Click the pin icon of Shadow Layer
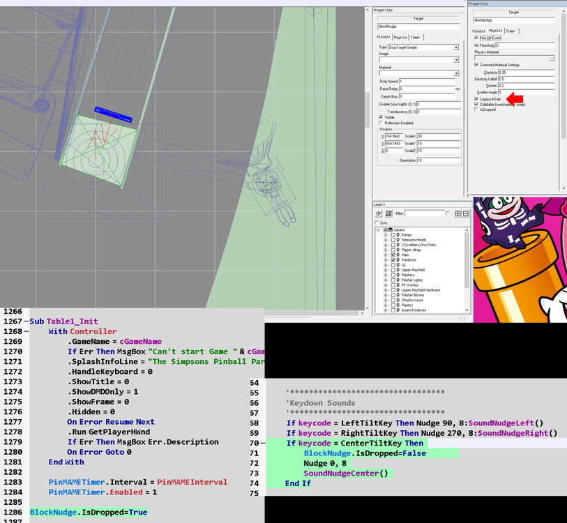This screenshot has width=567, height=523. click(398, 300)
